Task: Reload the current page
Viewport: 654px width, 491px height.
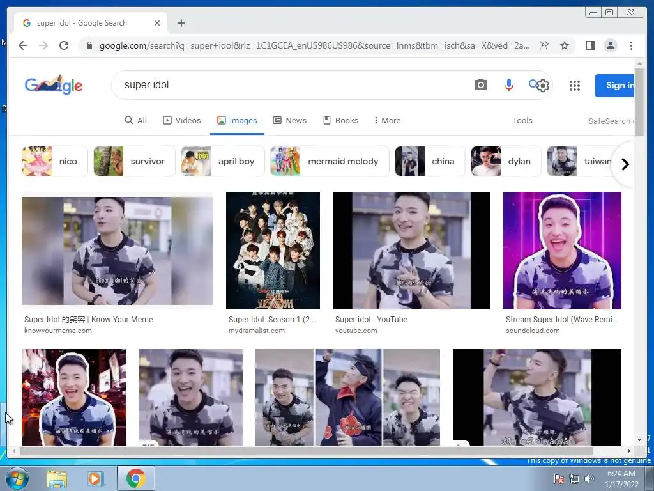Action: point(64,45)
